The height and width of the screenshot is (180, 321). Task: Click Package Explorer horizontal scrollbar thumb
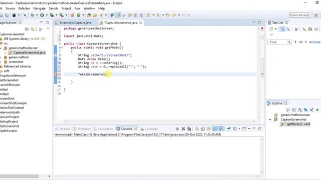19,176
